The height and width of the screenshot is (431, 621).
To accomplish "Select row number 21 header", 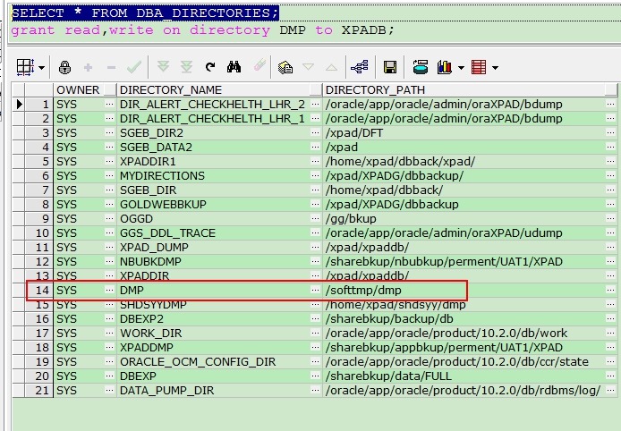I will [x=39, y=390].
